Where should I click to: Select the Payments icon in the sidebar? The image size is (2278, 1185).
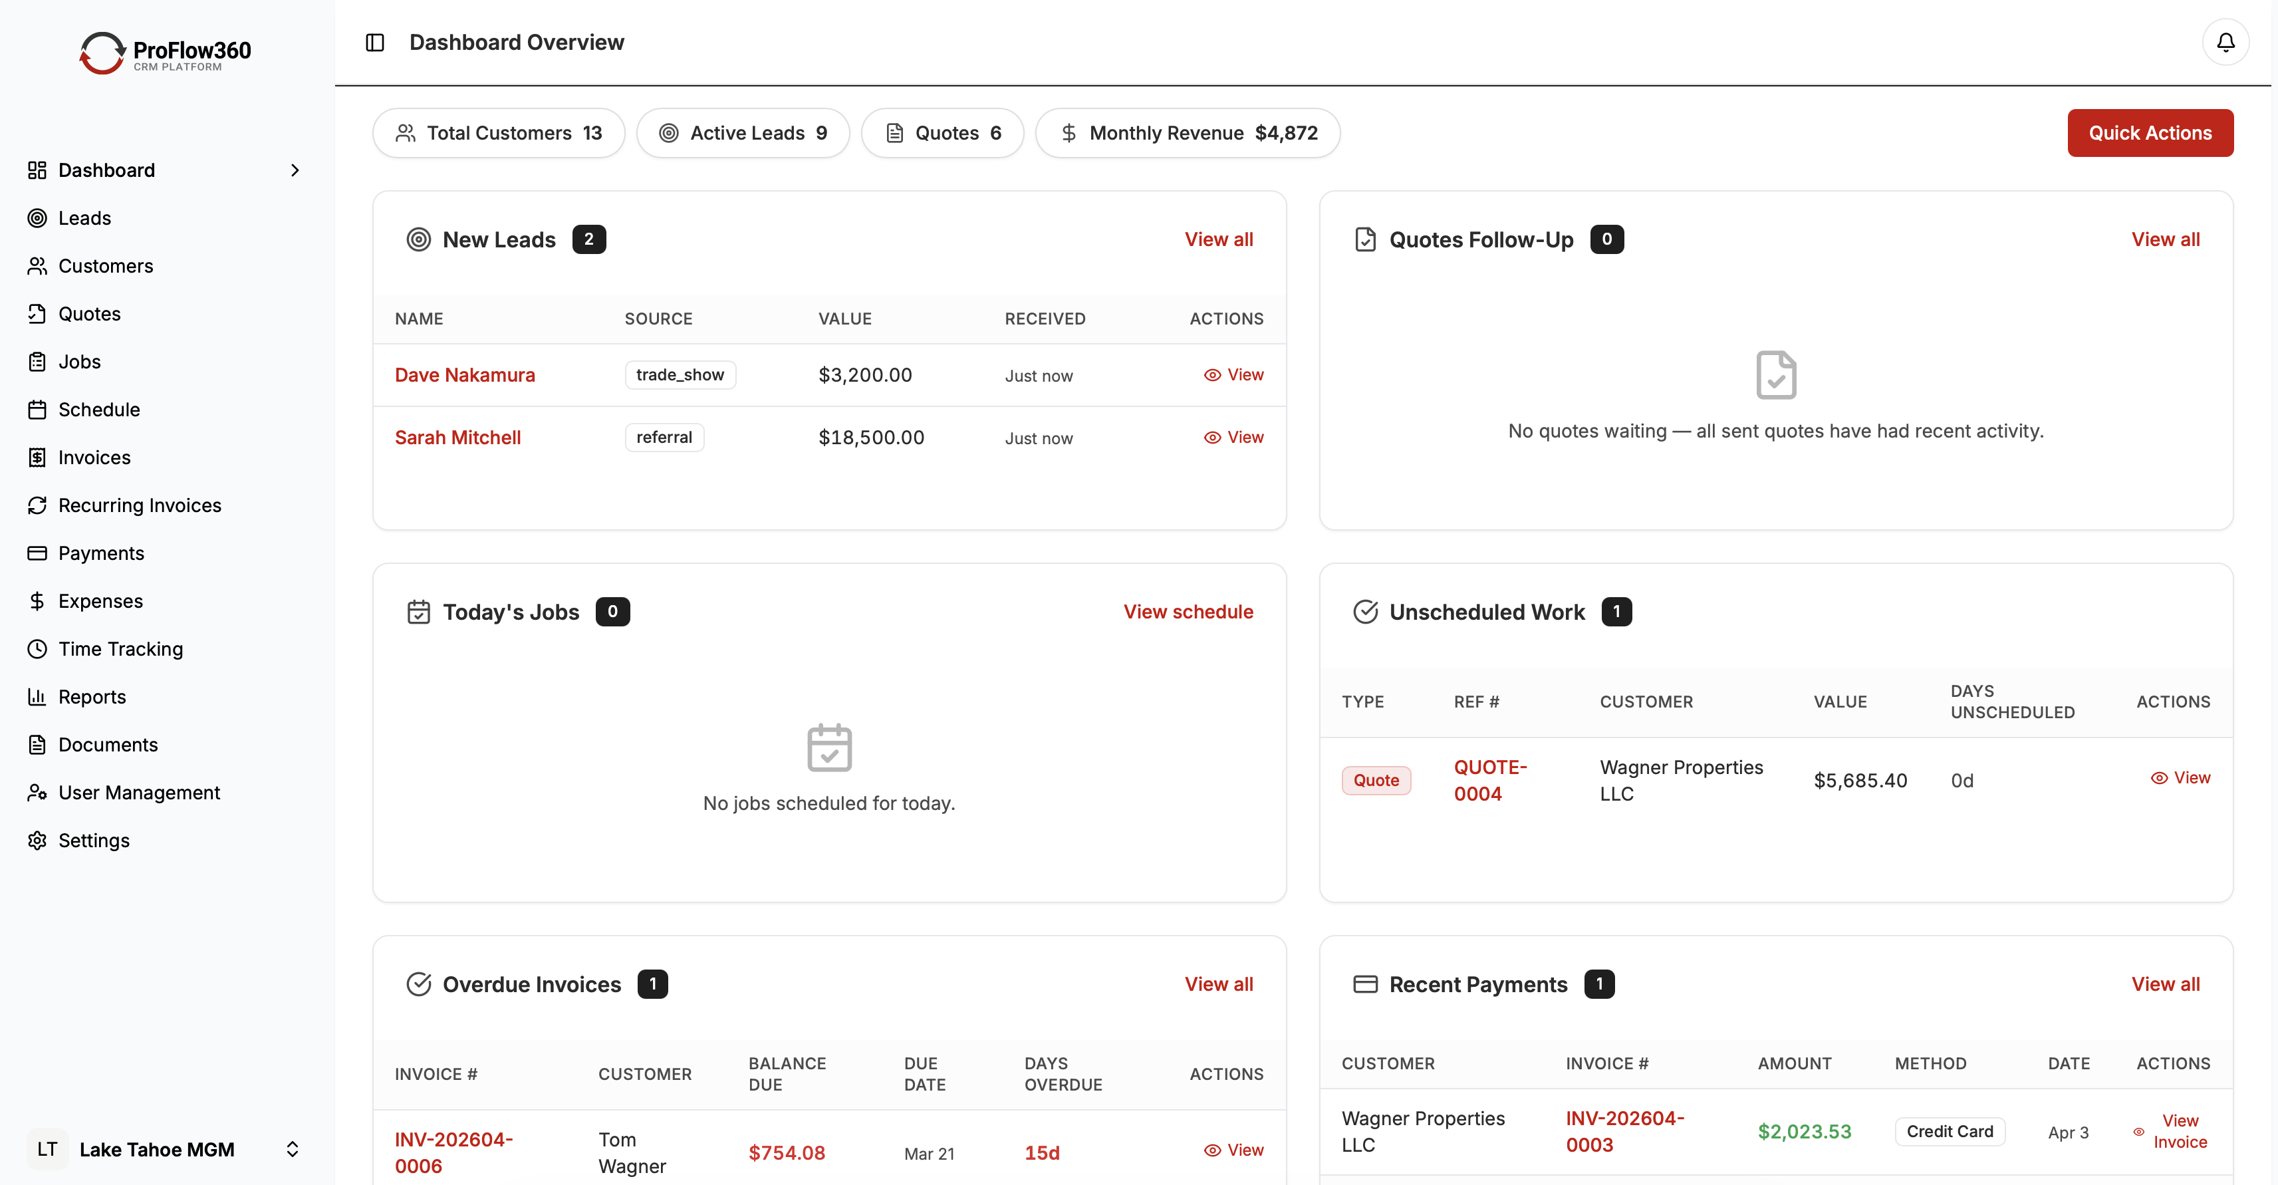point(37,553)
